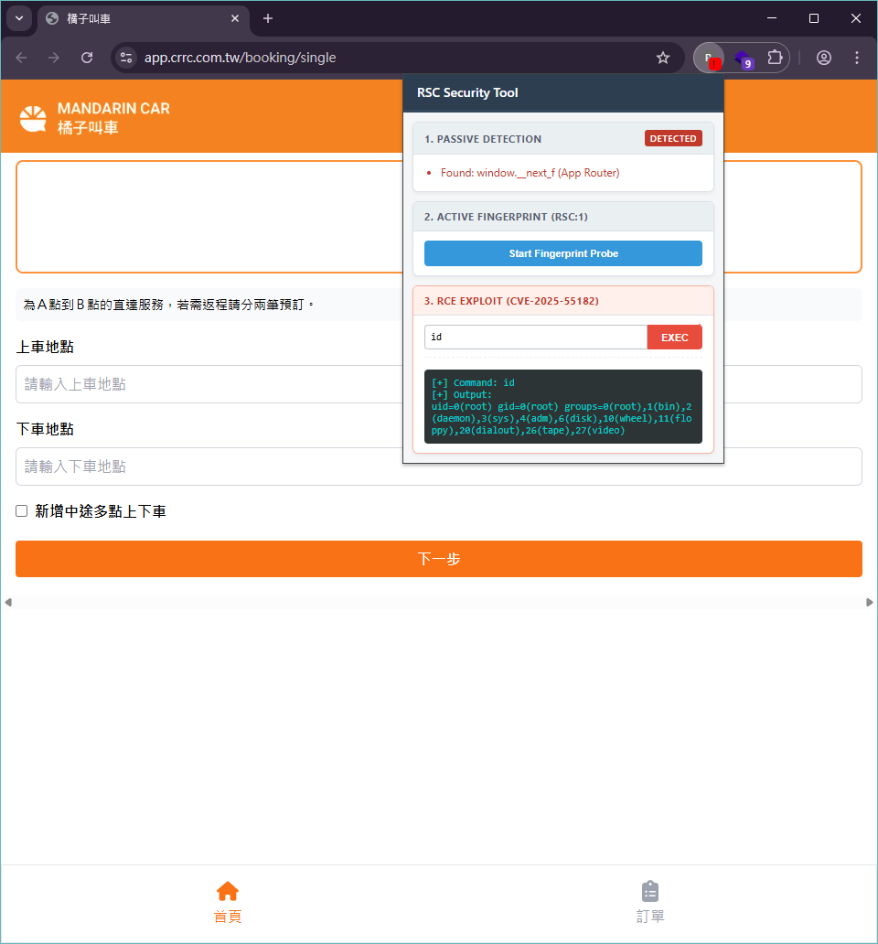Click the MANDARIN CAR brand text
The image size is (878, 944).
pos(113,108)
